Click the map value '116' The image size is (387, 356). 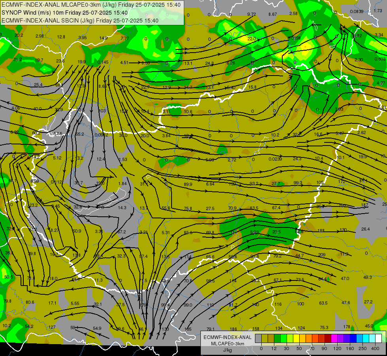click(278, 304)
